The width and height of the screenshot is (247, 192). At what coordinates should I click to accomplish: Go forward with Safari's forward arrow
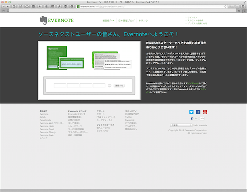click(8, 7)
